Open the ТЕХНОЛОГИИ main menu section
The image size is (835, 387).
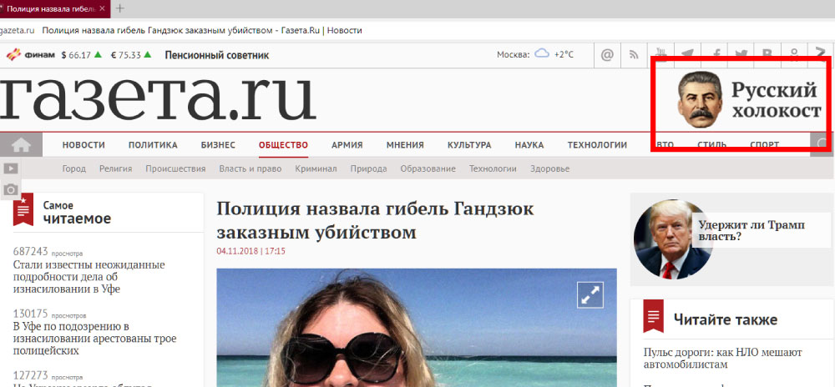click(x=597, y=144)
